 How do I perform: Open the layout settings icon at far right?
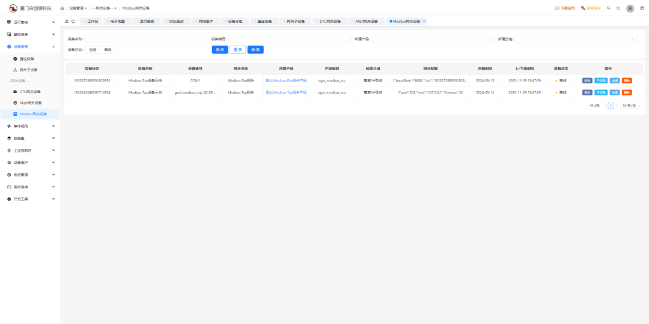click(x=642, y=8)
